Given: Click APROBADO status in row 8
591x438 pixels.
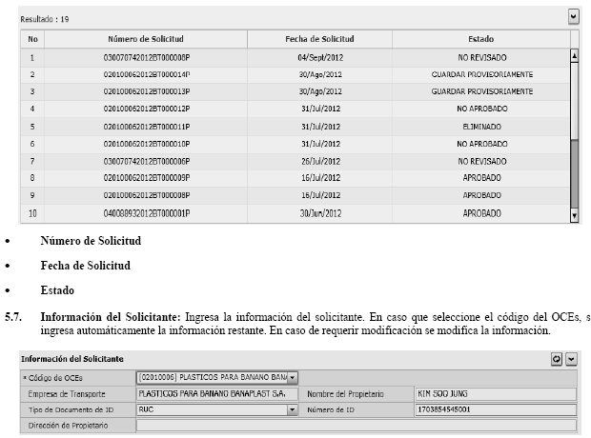Looking at the screenshot, I should (x=481, y=178).
